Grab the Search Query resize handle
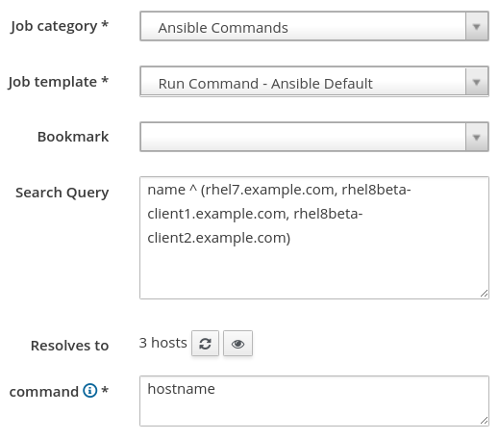 click(x=485, y=294)
